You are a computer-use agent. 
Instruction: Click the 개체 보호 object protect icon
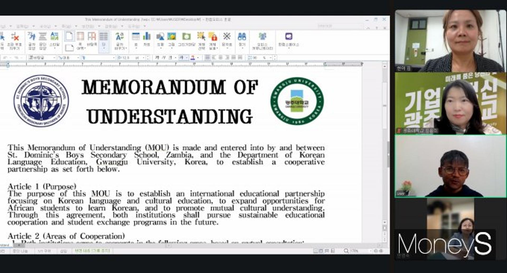pos(213,41)
